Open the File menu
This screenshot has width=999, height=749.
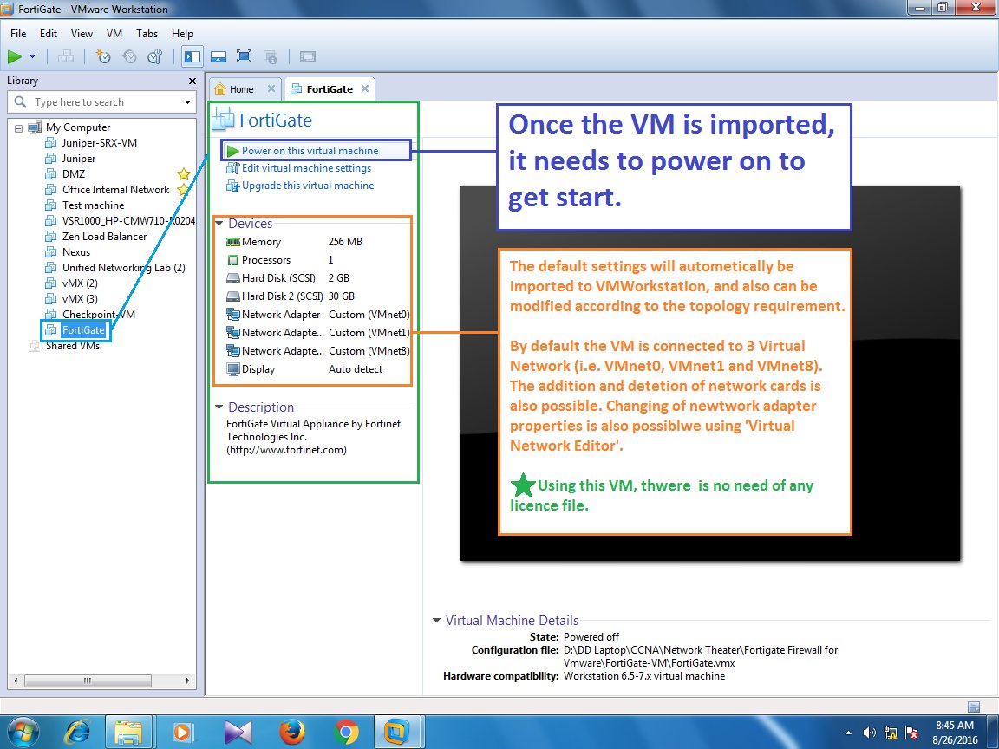click(18, 34)
